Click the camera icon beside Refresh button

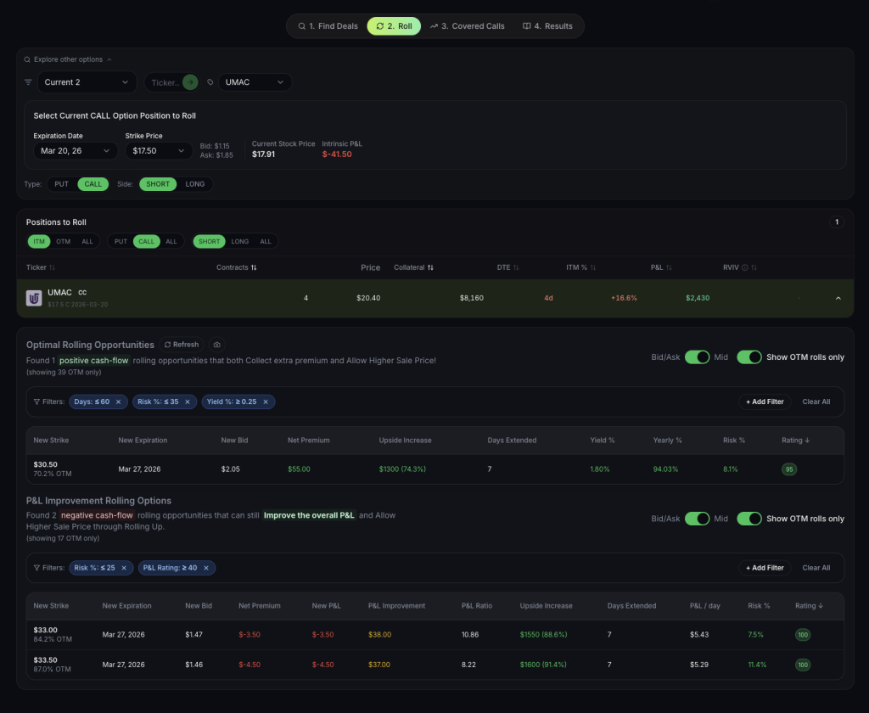pyautogui.click(x=217, y=345)
